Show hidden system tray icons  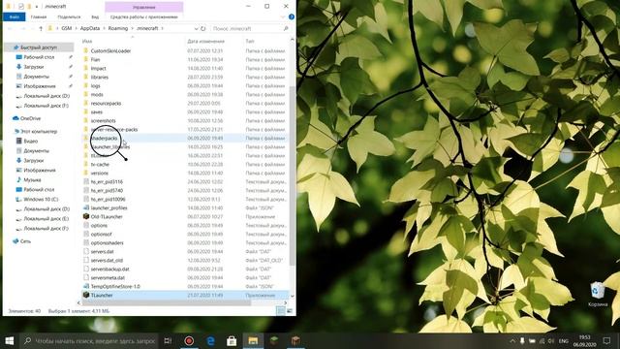pos(512,340)
